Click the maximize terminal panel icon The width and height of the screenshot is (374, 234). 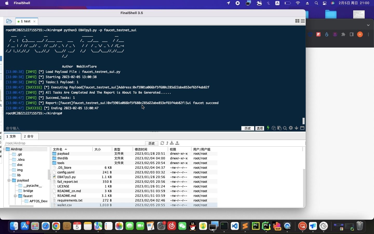click(x=302, y=128)
